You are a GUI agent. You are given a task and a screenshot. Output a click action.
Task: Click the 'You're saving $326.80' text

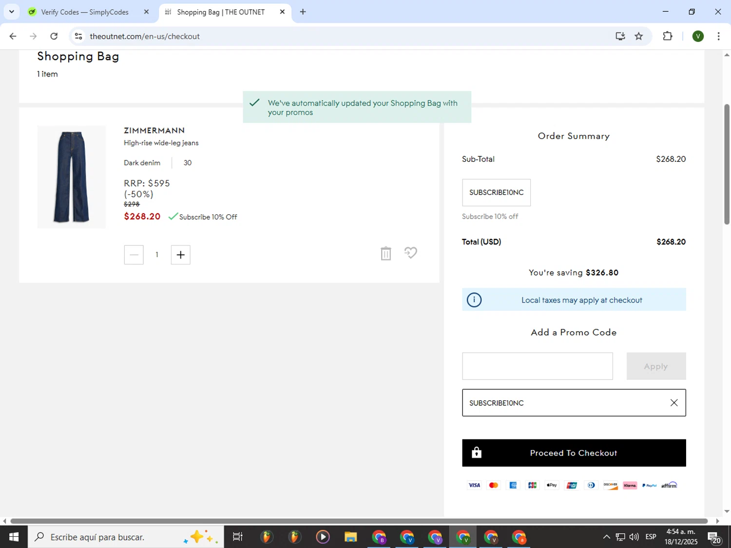click(x=574, y=273)
